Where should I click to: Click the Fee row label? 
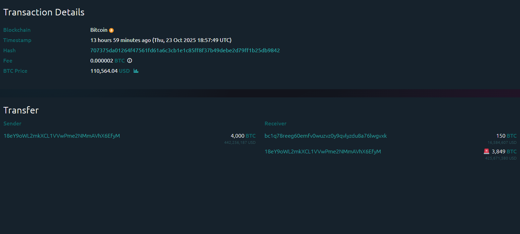click(8, 60)
